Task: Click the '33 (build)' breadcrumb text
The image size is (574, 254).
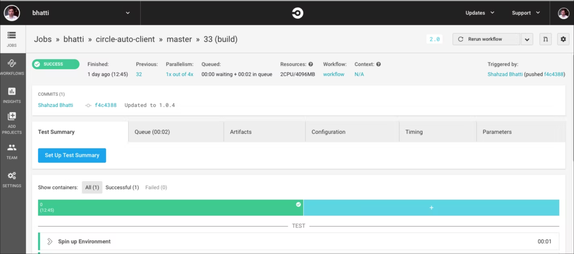Action: click(220, 39)
